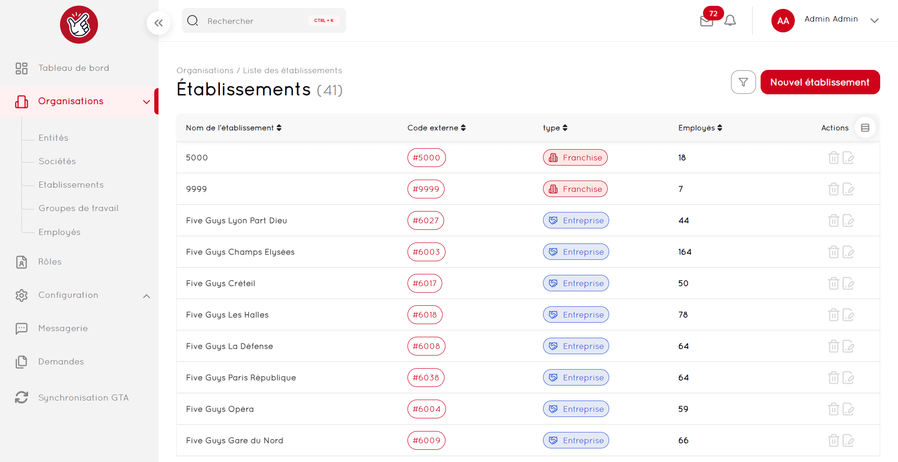Image resolution: width=898 pixels, height=462 pixels.
Task: Collapse the sidebar with double chevron
Action: point(158,23)
